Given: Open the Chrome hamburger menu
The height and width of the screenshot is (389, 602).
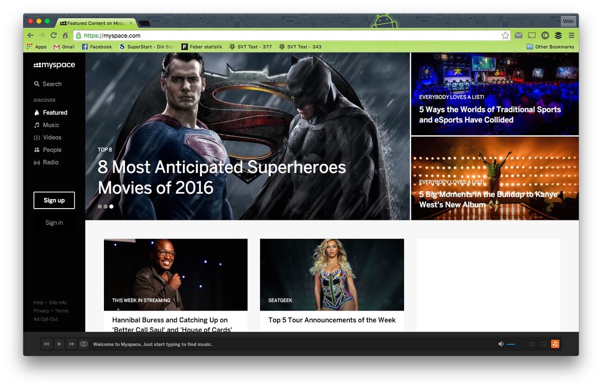Looking at the screenshot, I should 571,36.
